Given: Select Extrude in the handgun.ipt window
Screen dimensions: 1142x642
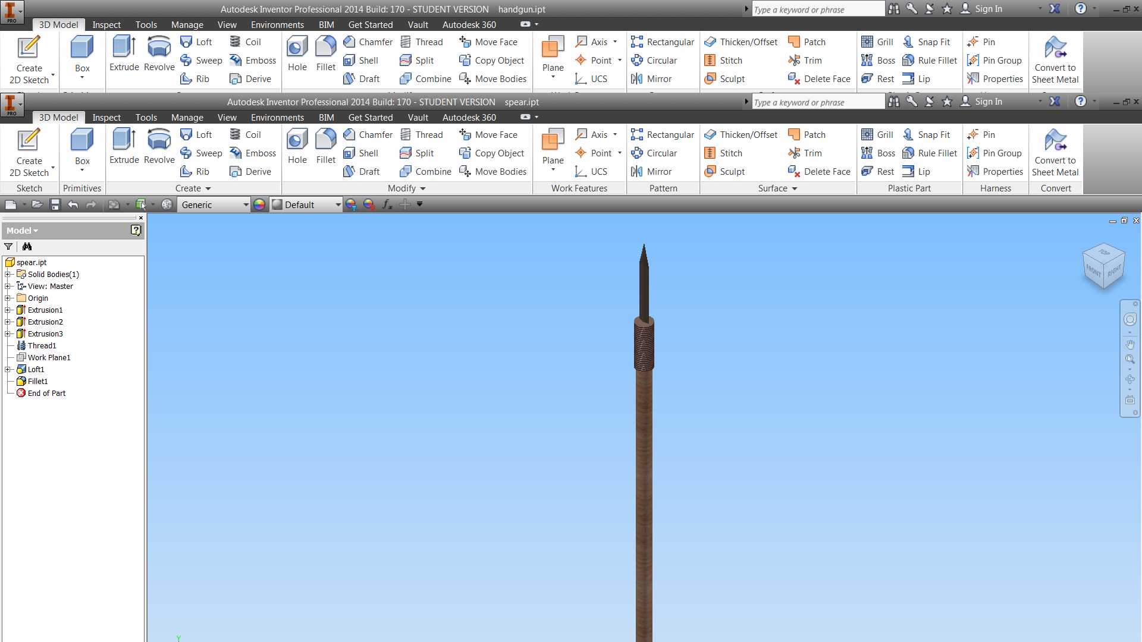Looking at the screenshot, I should 124,53.
